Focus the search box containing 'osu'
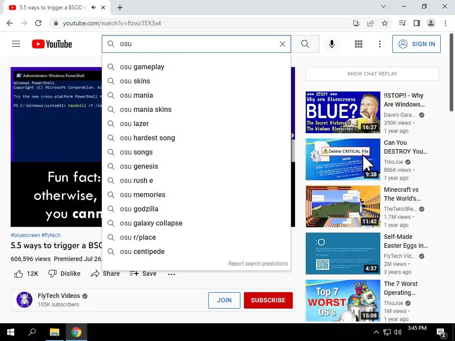Screen dimensions: 455x341 click(196, 44)
